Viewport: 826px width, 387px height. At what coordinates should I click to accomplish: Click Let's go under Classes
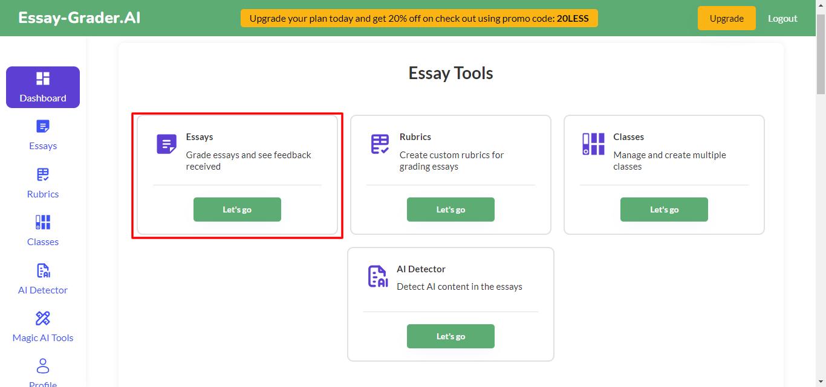(x=664, y=209)
